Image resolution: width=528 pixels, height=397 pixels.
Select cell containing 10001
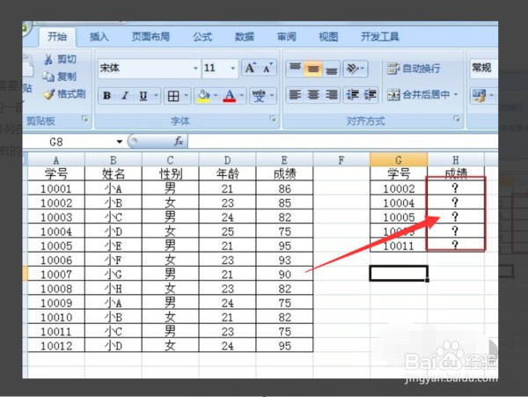point(56,188)
